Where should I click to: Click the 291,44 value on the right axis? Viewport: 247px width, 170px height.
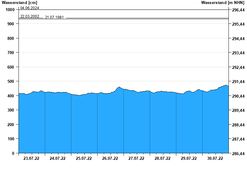[x=238, y=82]
